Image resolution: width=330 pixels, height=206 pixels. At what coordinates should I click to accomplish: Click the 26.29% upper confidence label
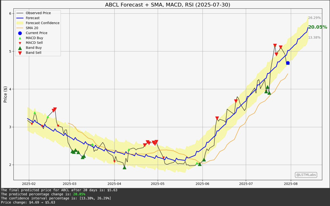click(314, 18)
